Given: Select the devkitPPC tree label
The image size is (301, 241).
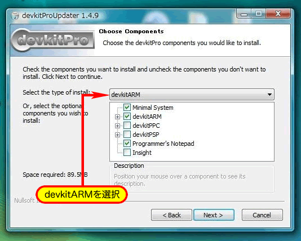Looking at the screenshot, I should (146, 126).
